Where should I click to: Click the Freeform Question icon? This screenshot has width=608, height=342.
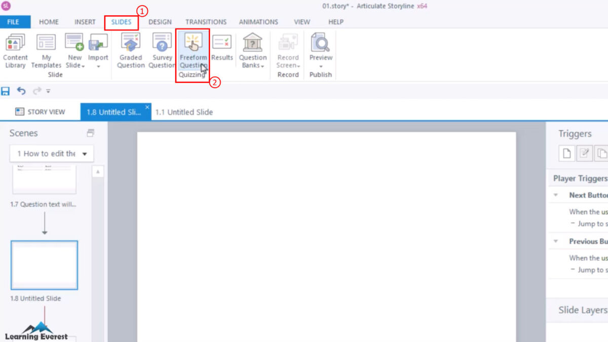coord(193,44)
